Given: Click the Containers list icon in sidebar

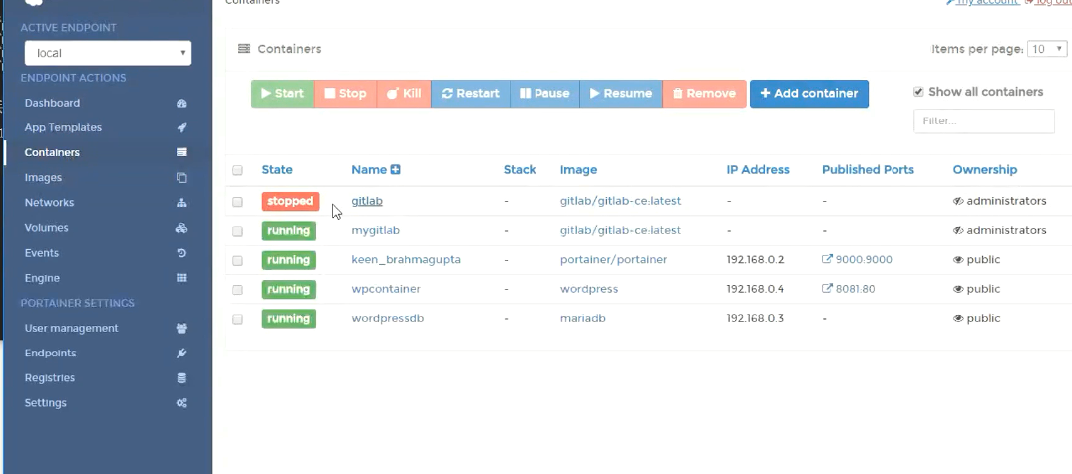Looking at the screenshot, I should [181, 153].
